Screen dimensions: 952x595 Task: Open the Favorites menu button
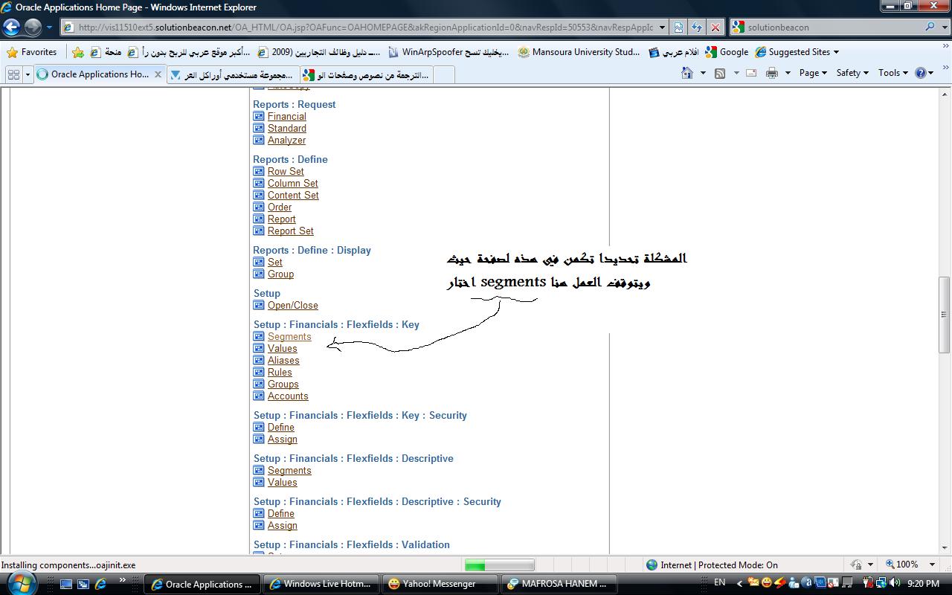pyautogui.click(x=32, y=52)
